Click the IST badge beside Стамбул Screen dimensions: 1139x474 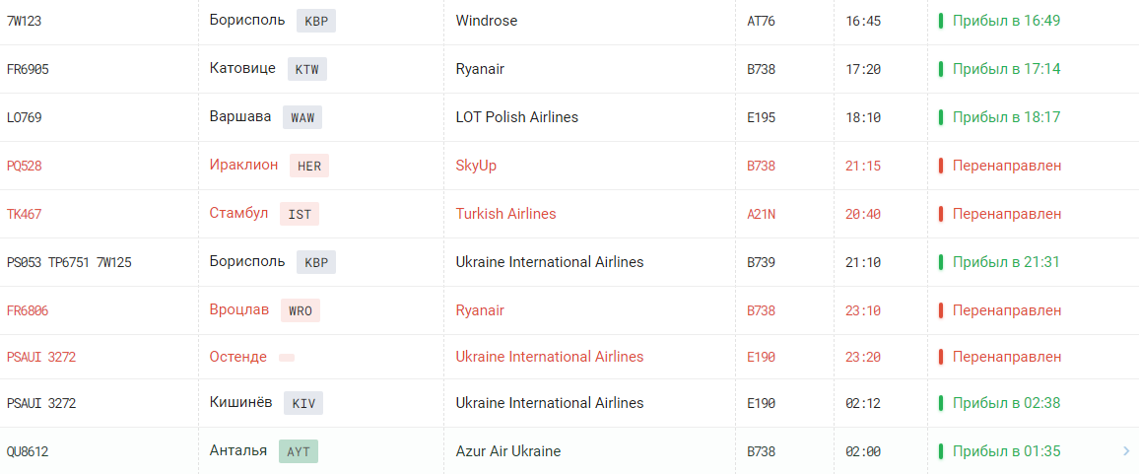point(300,214)
